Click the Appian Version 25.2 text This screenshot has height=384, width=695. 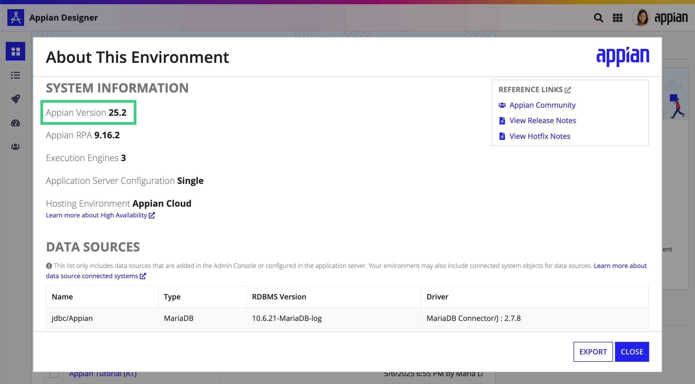(86, 113)
